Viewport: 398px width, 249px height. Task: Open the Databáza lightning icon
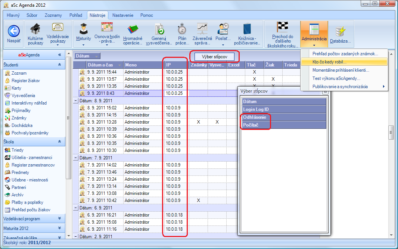pos(341,31)
